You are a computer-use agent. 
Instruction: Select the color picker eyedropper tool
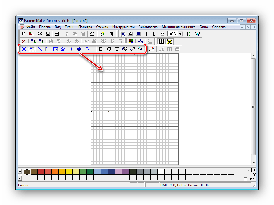coord(133,49)
